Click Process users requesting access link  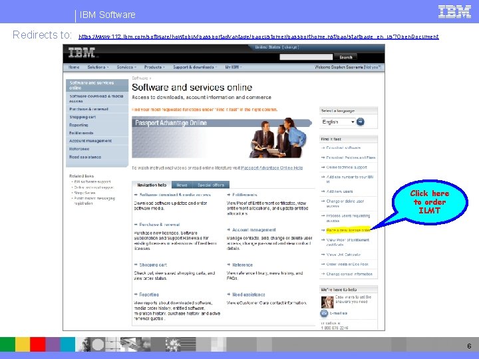pos(348,218)
